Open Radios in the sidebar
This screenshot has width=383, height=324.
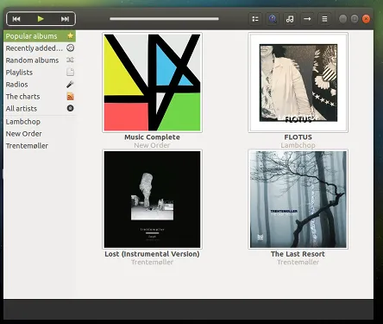pyautogui.click(x=40, y=85)
